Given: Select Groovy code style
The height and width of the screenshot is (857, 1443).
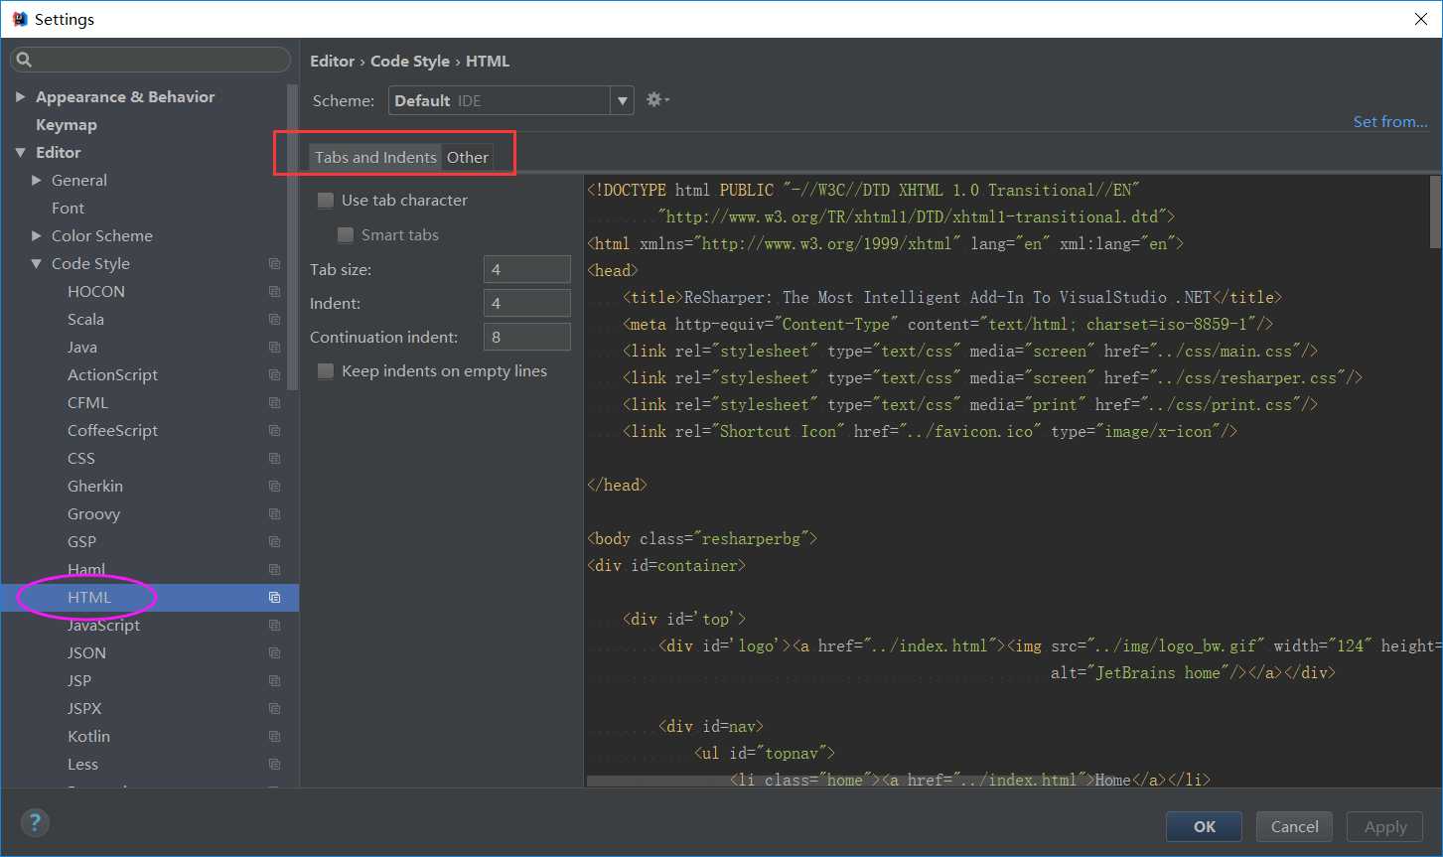Looking at the screenshot, I should click(x=93, y=513).
